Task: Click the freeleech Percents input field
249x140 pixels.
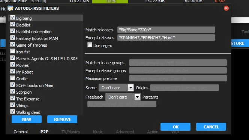Action: point(122,104)
